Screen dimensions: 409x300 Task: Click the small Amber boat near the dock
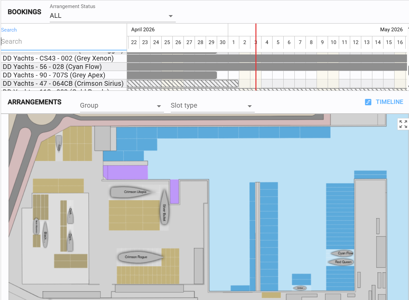point(300,288)
